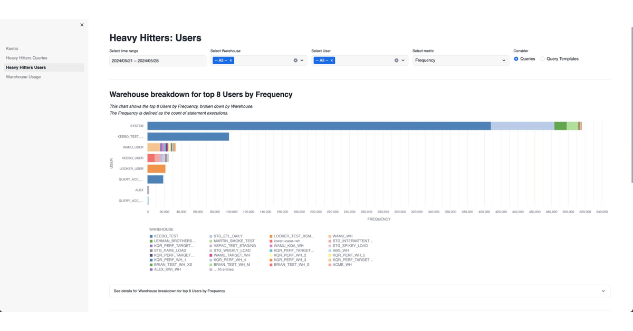Click the light blue segment of the SYSTEM bar
The width and height of the screenshot is (633, 331).
523,126
